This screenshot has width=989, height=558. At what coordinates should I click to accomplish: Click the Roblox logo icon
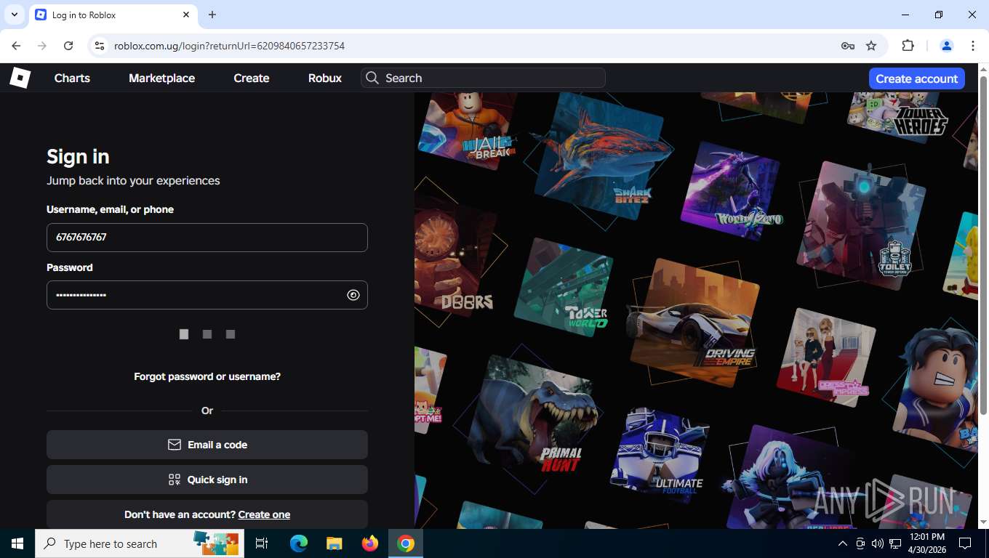(20, 78)
